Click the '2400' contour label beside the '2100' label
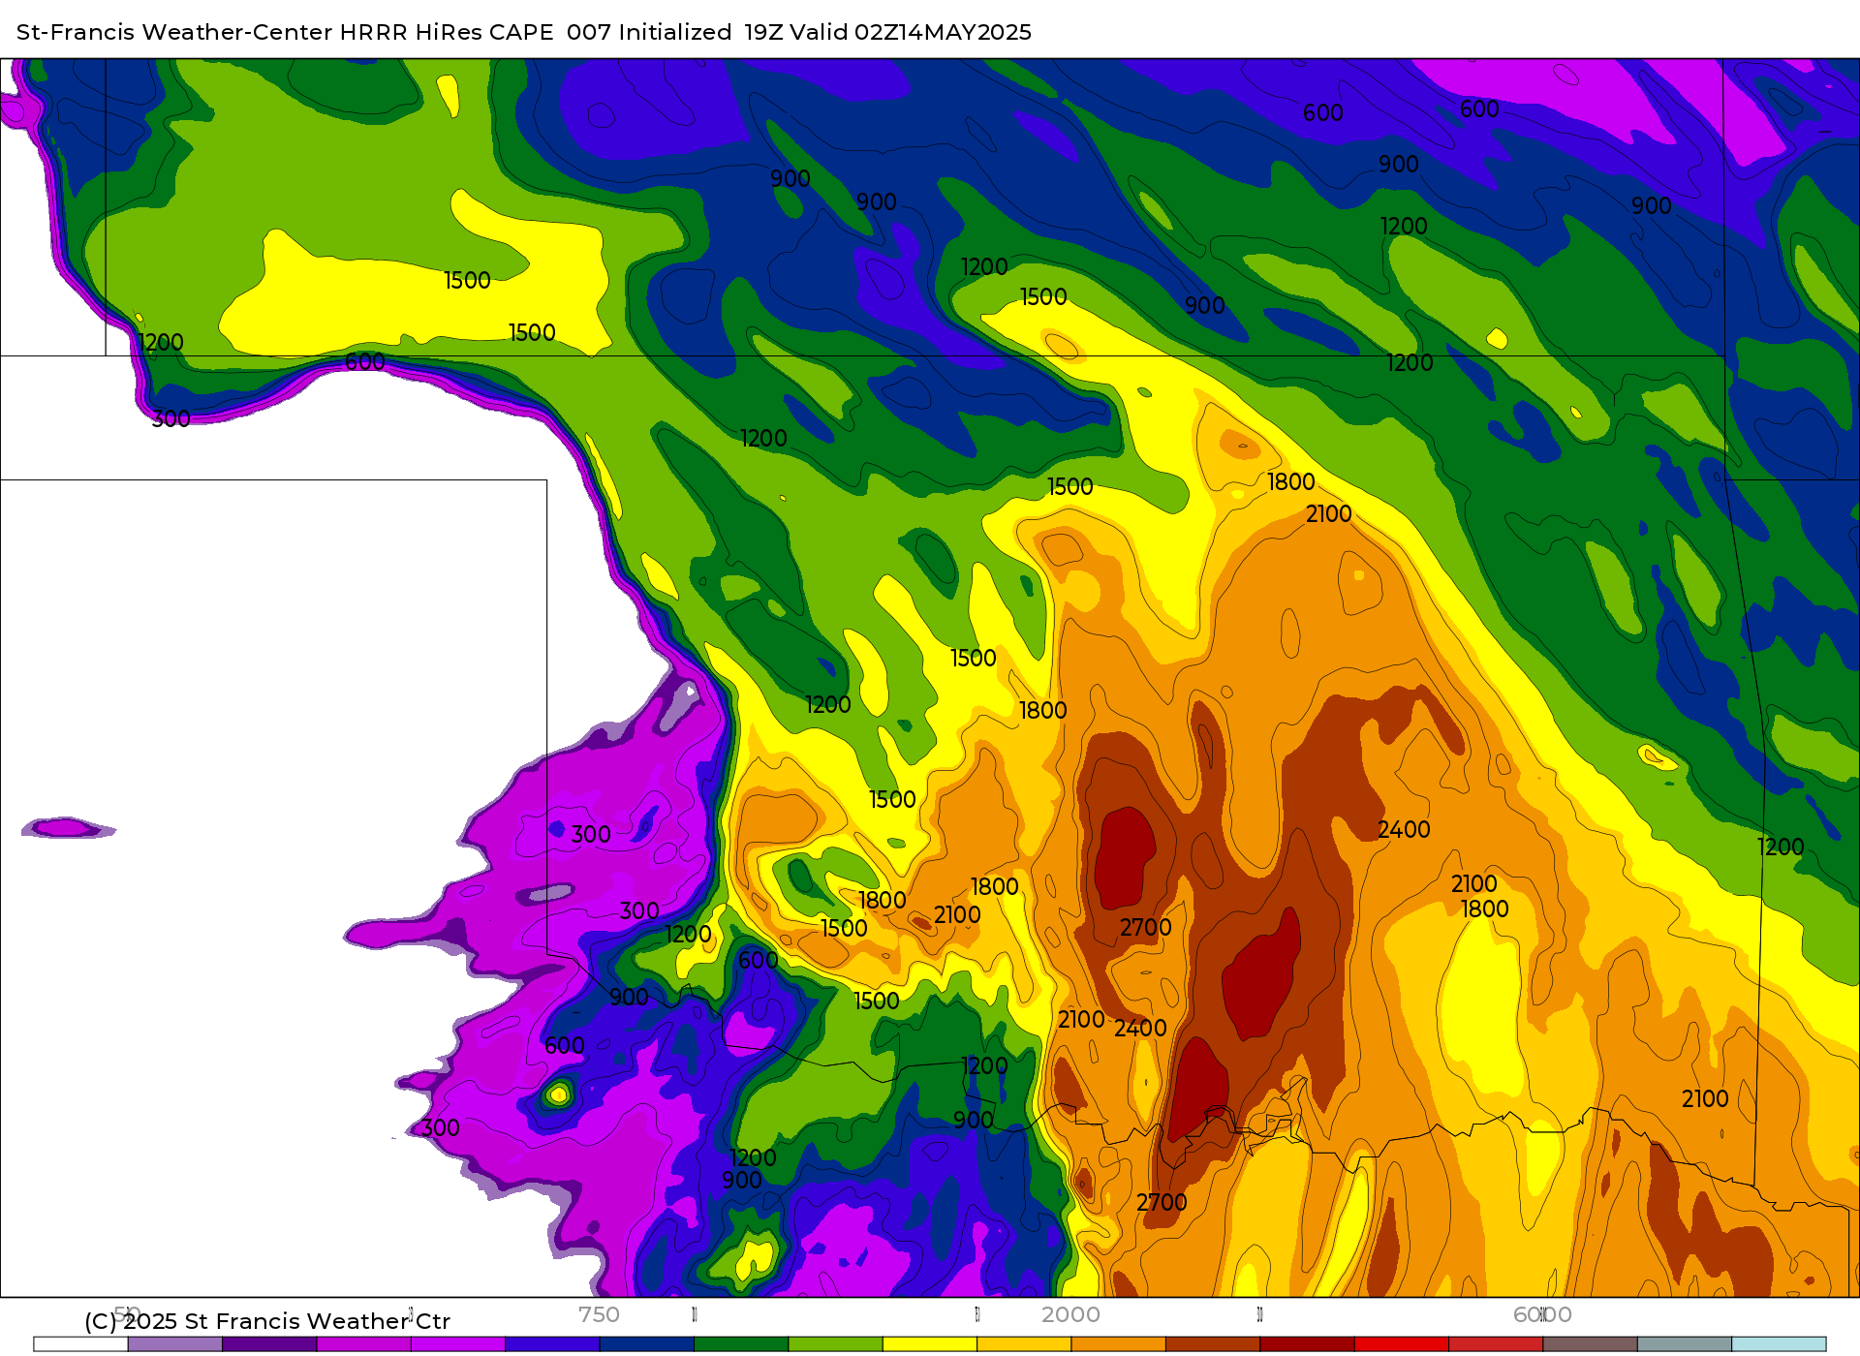 click(1140, 1028)
